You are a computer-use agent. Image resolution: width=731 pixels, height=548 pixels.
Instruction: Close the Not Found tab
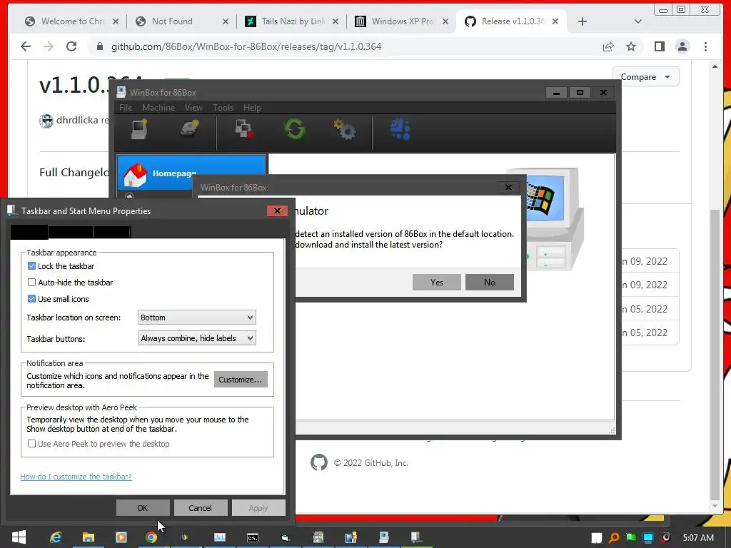point(225,21)
